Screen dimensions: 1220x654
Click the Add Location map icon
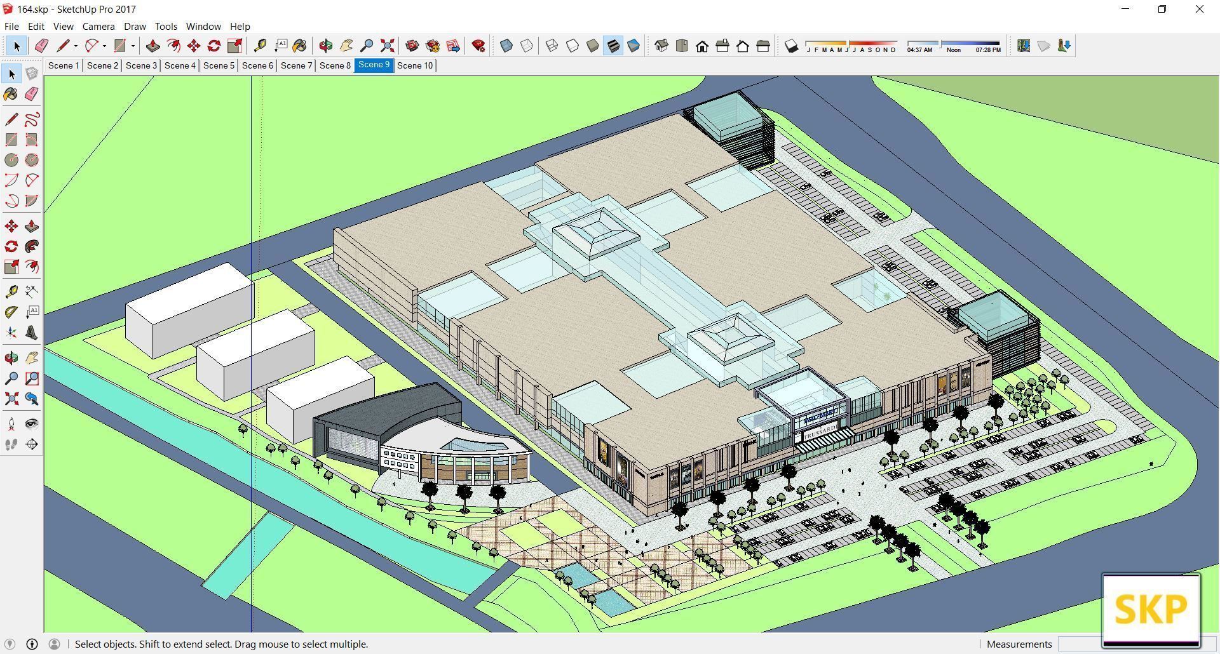1024,46
